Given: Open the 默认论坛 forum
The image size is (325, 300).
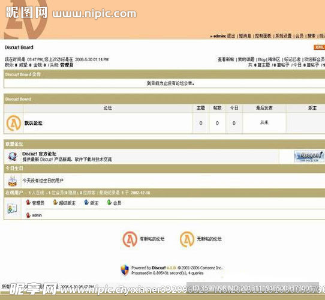Looking at the screenshot, I should tap(34, 123).
